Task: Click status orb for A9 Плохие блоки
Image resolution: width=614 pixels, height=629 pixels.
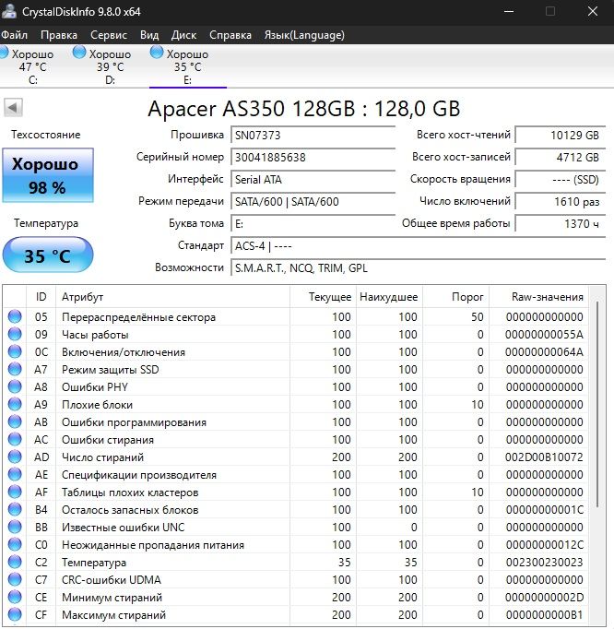Action: 15,404
